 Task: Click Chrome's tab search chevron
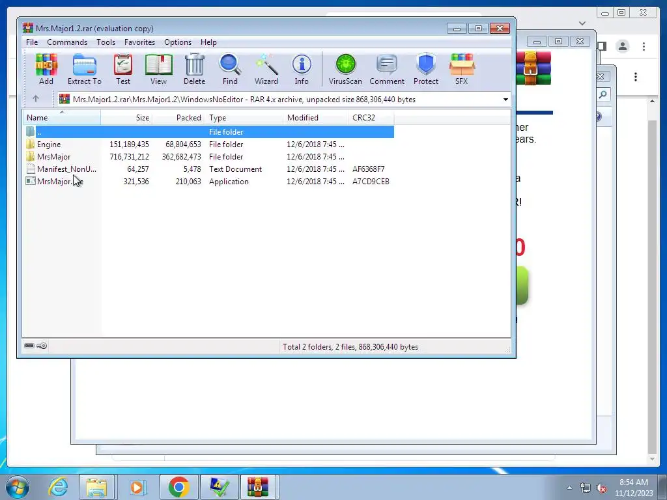[582, 23]
